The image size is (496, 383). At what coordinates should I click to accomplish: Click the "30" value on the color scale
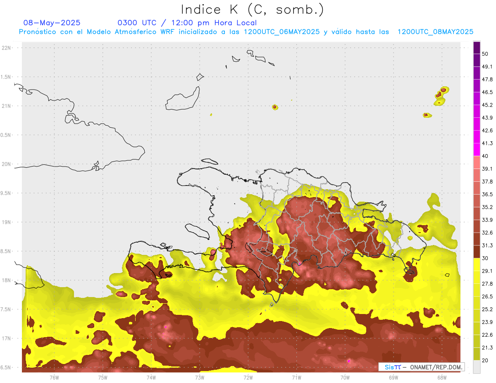(x=485, y=258)
